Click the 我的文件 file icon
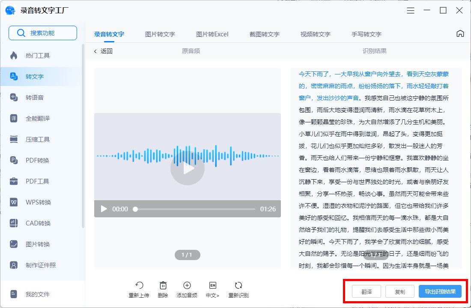Viewport: 471px width, 308px height. tap(14, 294)
